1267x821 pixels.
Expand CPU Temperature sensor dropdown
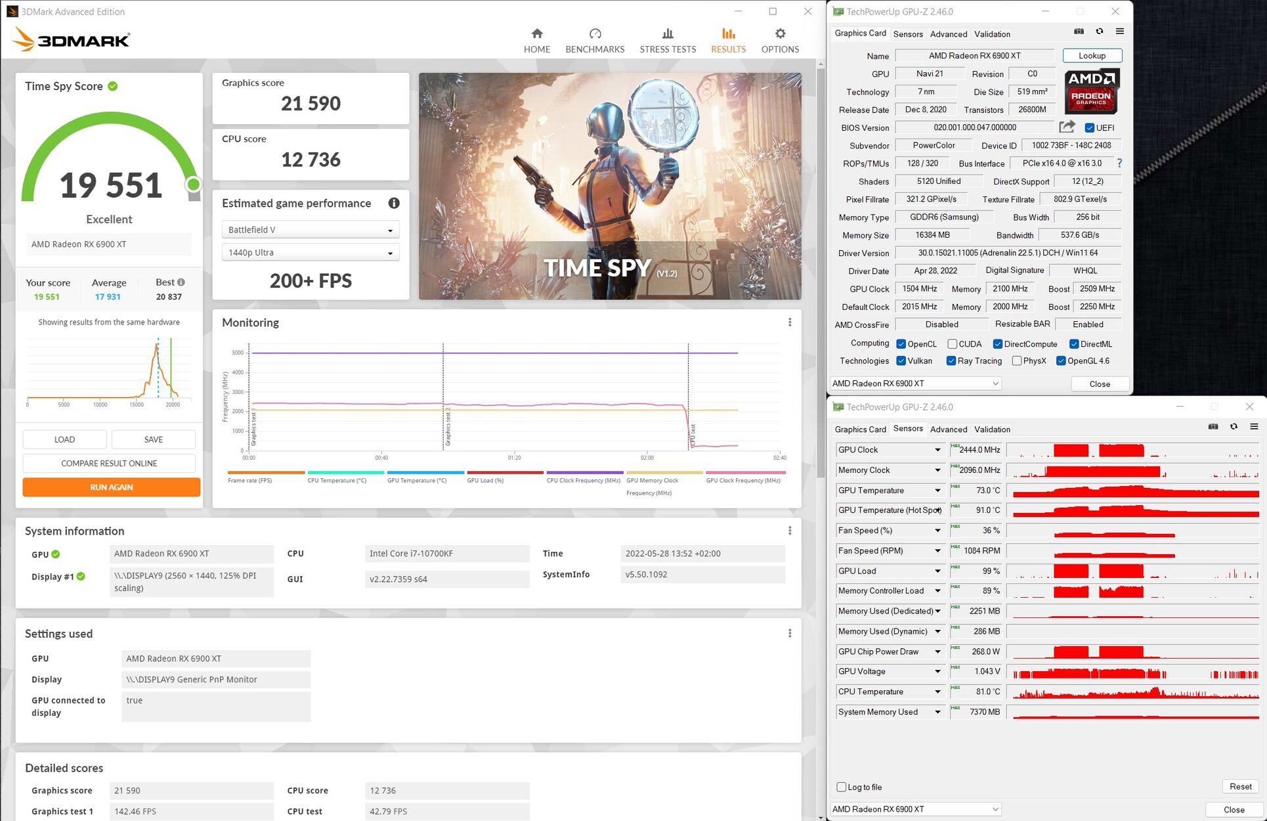click(x=937, y=692)
